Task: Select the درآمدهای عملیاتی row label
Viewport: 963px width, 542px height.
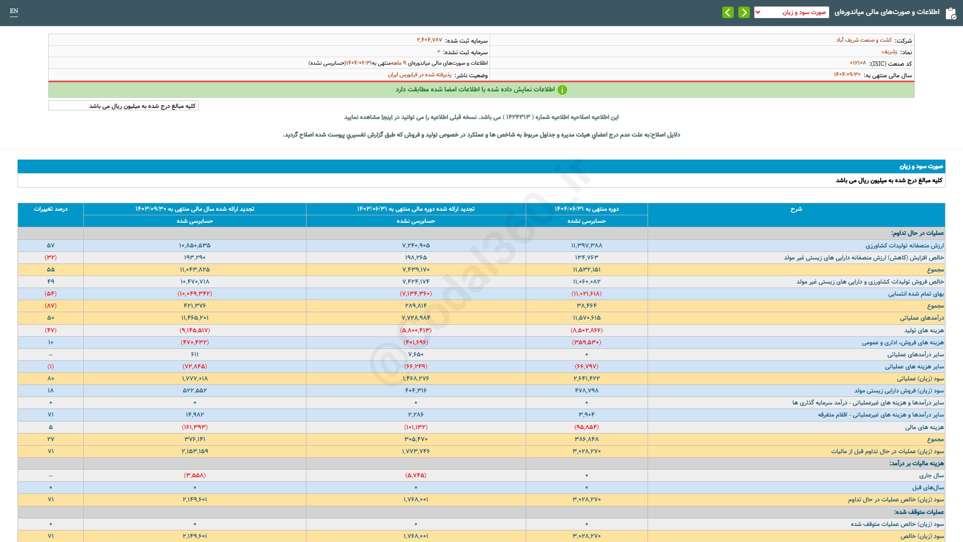Action: (921, 318)
